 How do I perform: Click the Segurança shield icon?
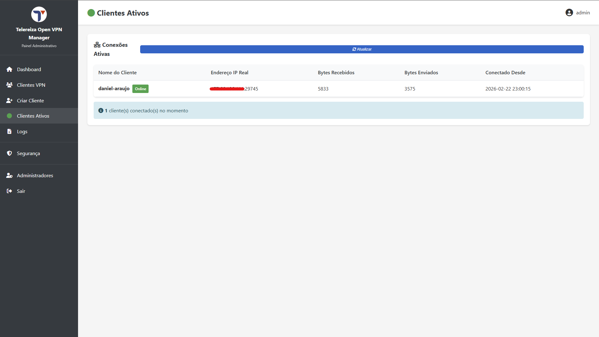[9, 153]
